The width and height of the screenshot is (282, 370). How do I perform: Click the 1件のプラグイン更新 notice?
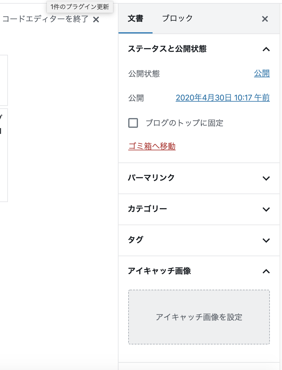(x=80, y=7)
